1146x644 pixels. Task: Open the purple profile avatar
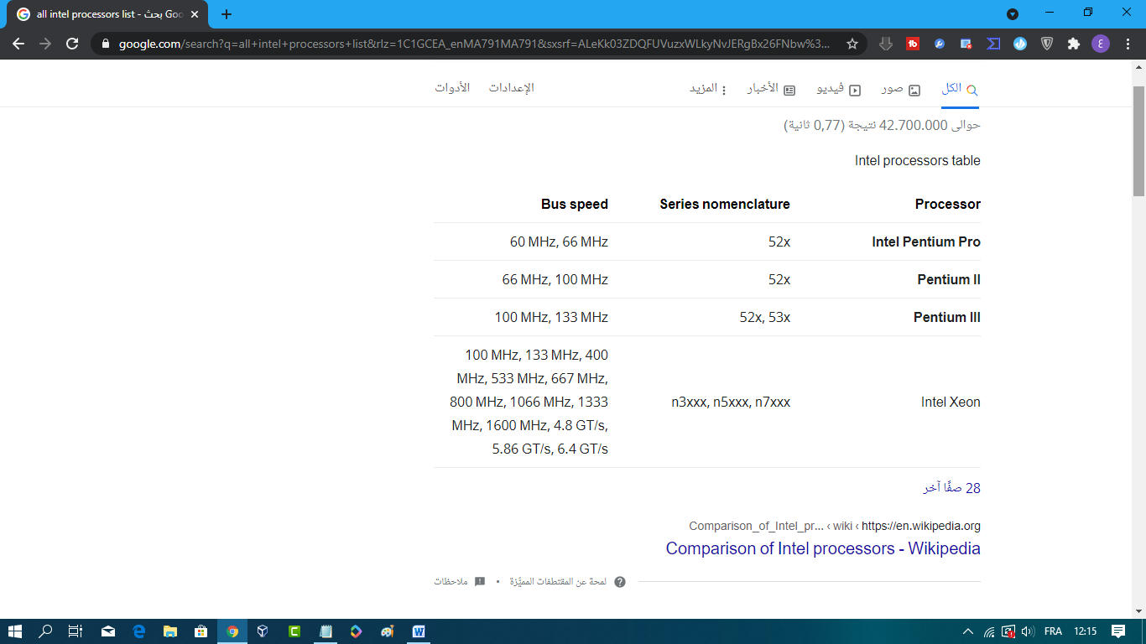pyautogui.click(x=1101, y=44)
